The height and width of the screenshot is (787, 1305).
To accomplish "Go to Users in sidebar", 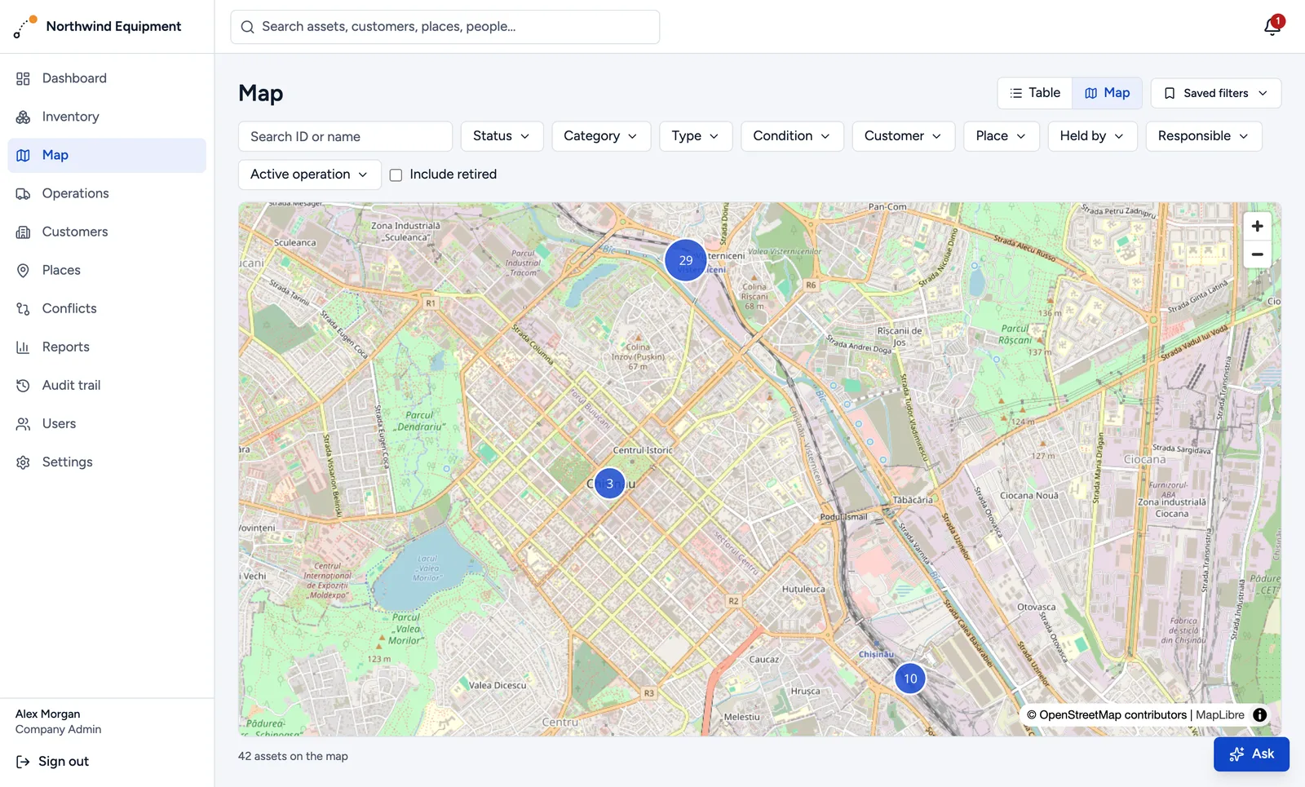I will pos(107,423).
